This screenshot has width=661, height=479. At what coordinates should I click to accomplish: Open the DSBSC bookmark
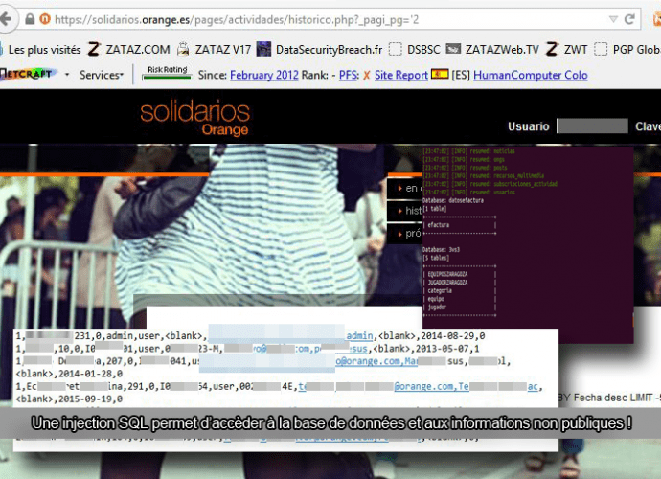423,50
